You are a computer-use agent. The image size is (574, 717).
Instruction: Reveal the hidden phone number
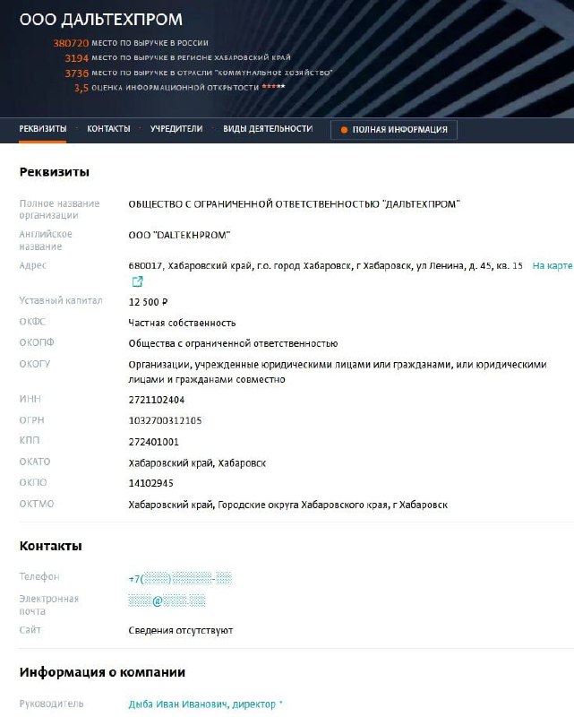180,578
